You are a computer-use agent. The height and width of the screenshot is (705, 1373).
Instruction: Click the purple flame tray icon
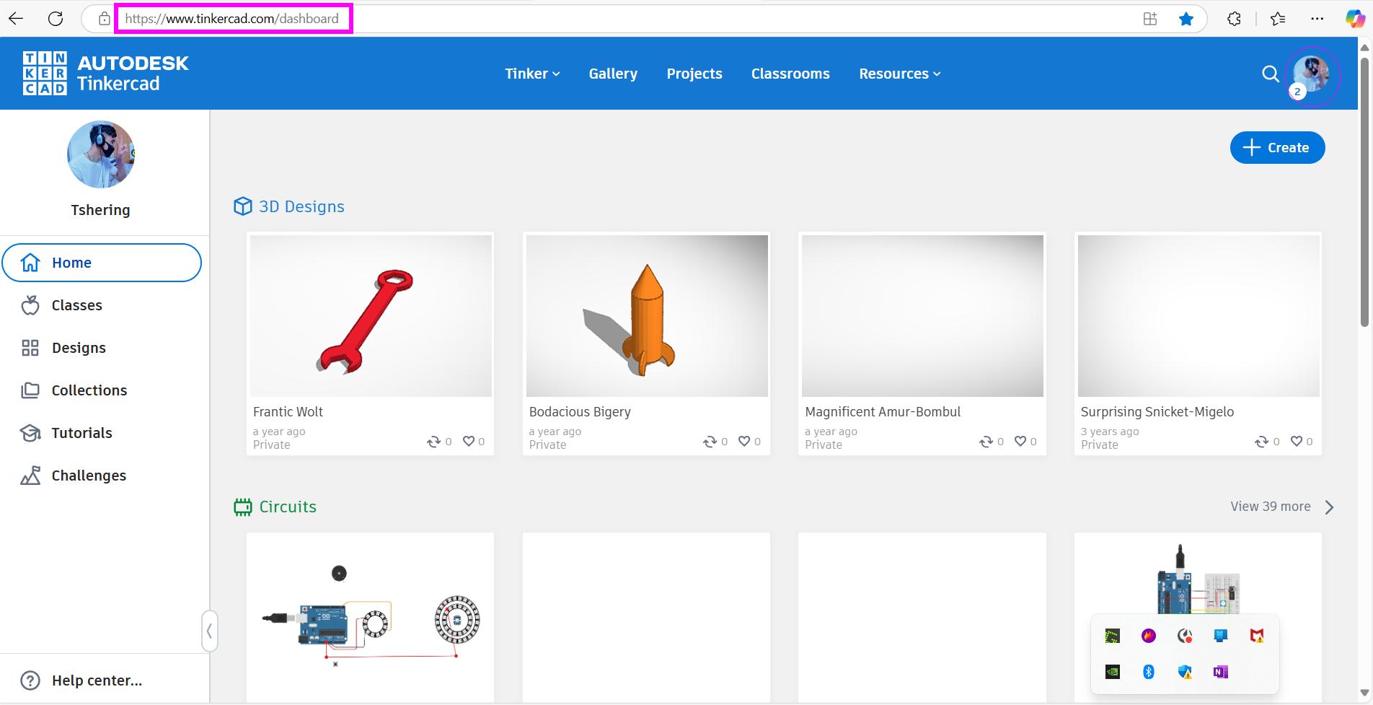(1149, 636)
